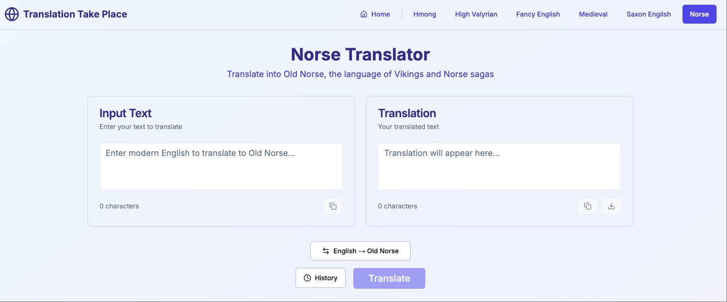Open the History panel
This screenshot has height=302, width=727.
321,278
